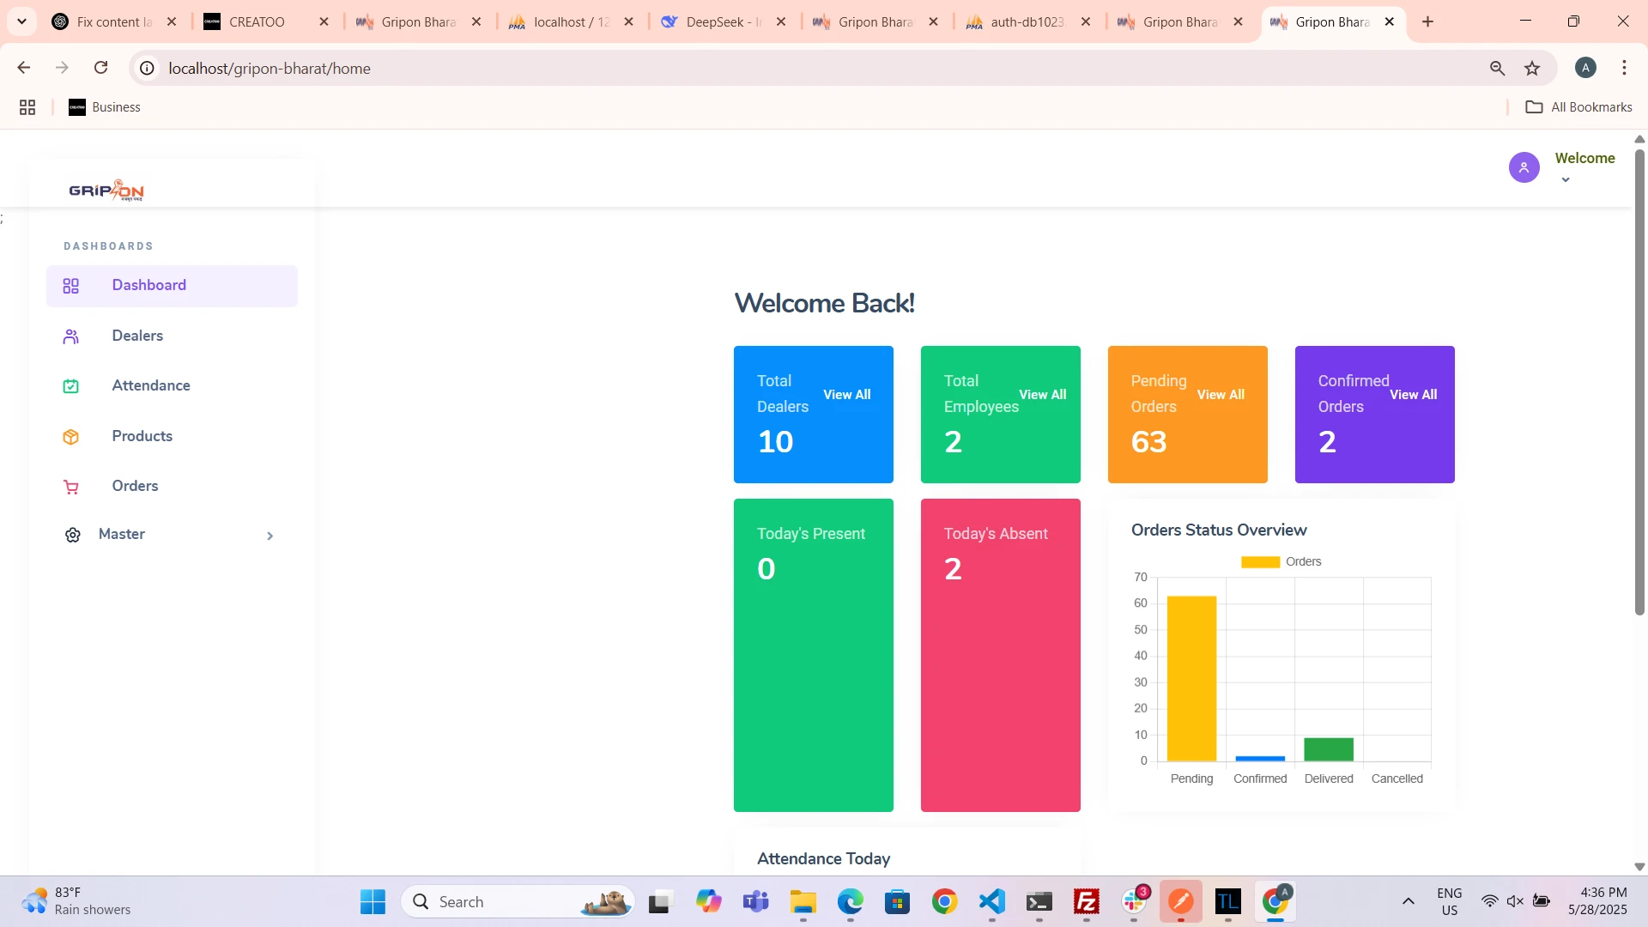The width and height of the screenshot is (1648, 927).
Task: Click View All on Total Dealers card
Action: (x=846, y=395)
